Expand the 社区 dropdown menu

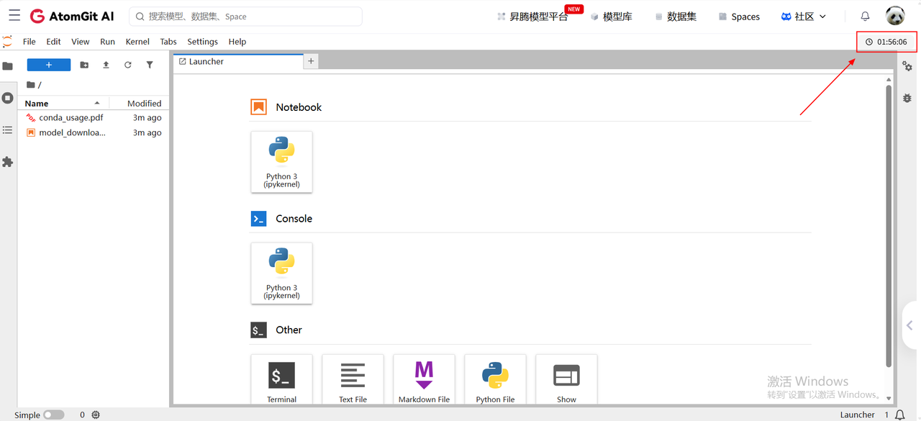click(x=803, y=16)
